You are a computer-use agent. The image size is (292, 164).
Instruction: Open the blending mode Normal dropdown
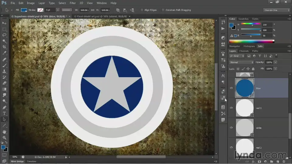241,62
